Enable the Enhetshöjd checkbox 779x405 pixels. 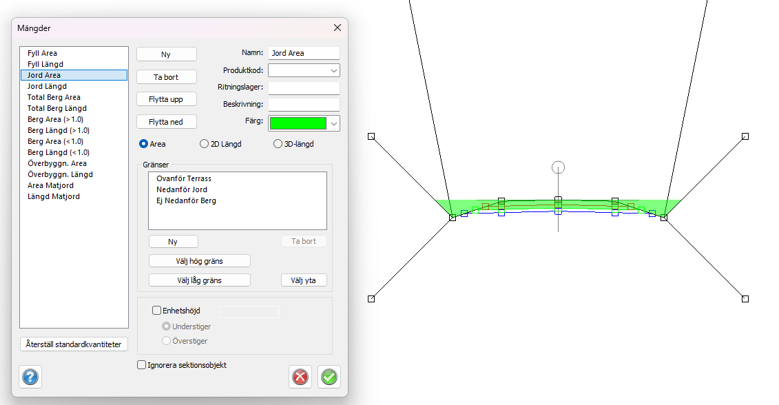(156, 311)
